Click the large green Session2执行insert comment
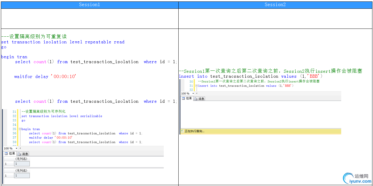 pyautogui.click(x=271, y=71)
